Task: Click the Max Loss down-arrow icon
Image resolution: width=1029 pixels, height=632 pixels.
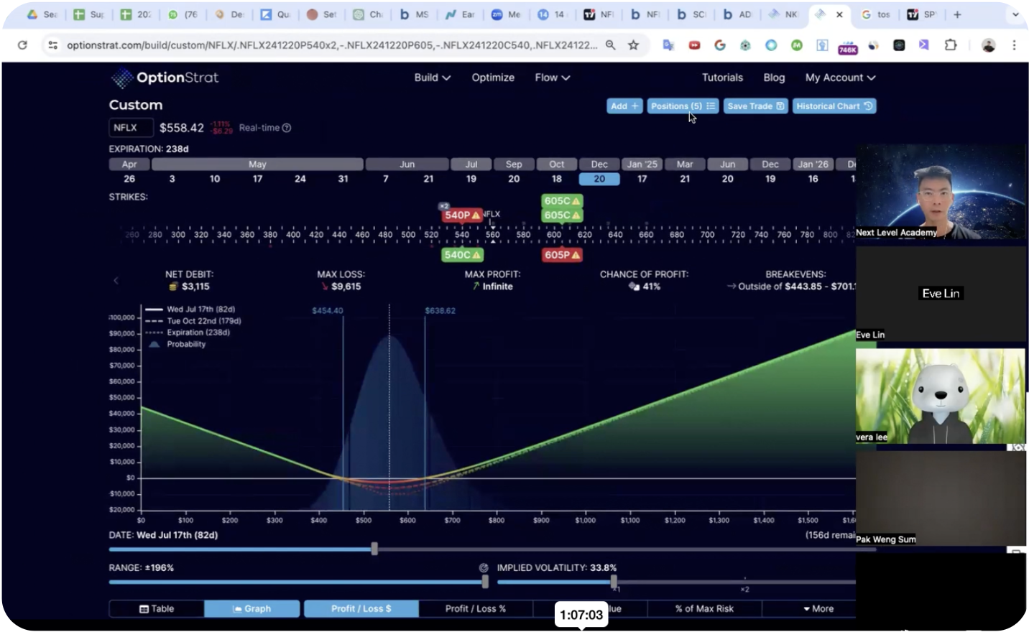Action: coord(325,287)
